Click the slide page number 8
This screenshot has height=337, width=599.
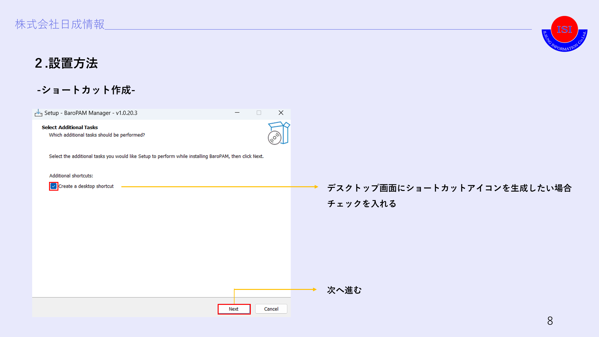550,321
